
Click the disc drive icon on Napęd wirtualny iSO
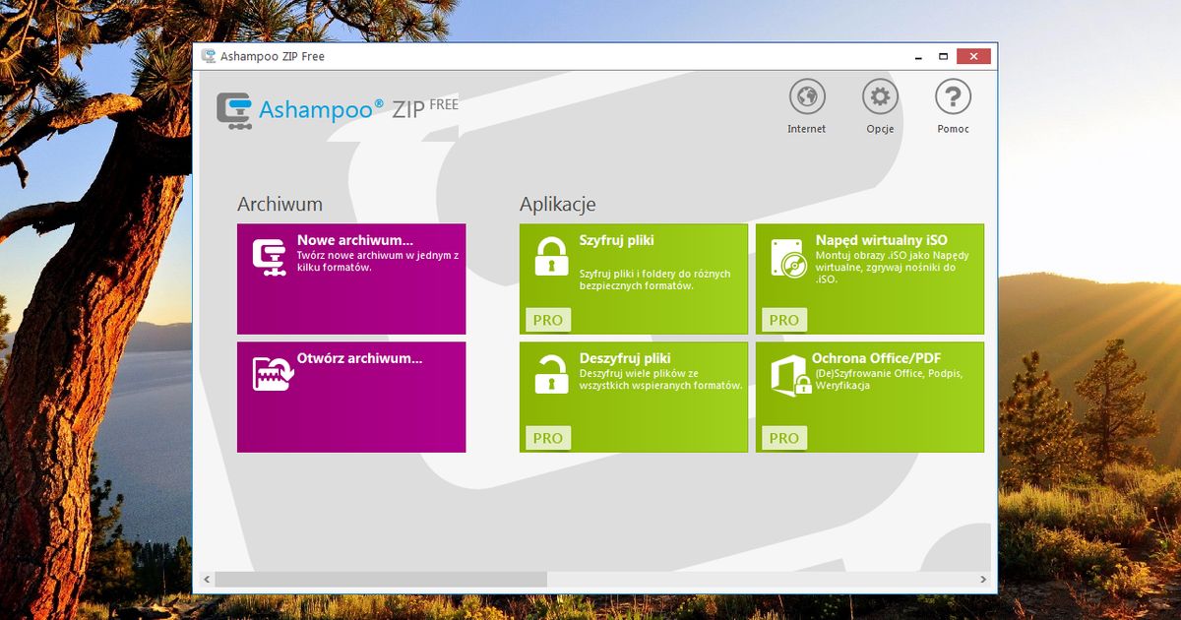pos(788,258)
